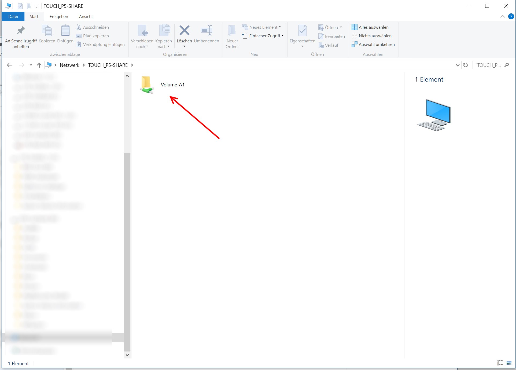Click the navigation pane scroll down arrow
This screenshot has width=516, height=370.
pyautogui.click(x=127, y=355)
